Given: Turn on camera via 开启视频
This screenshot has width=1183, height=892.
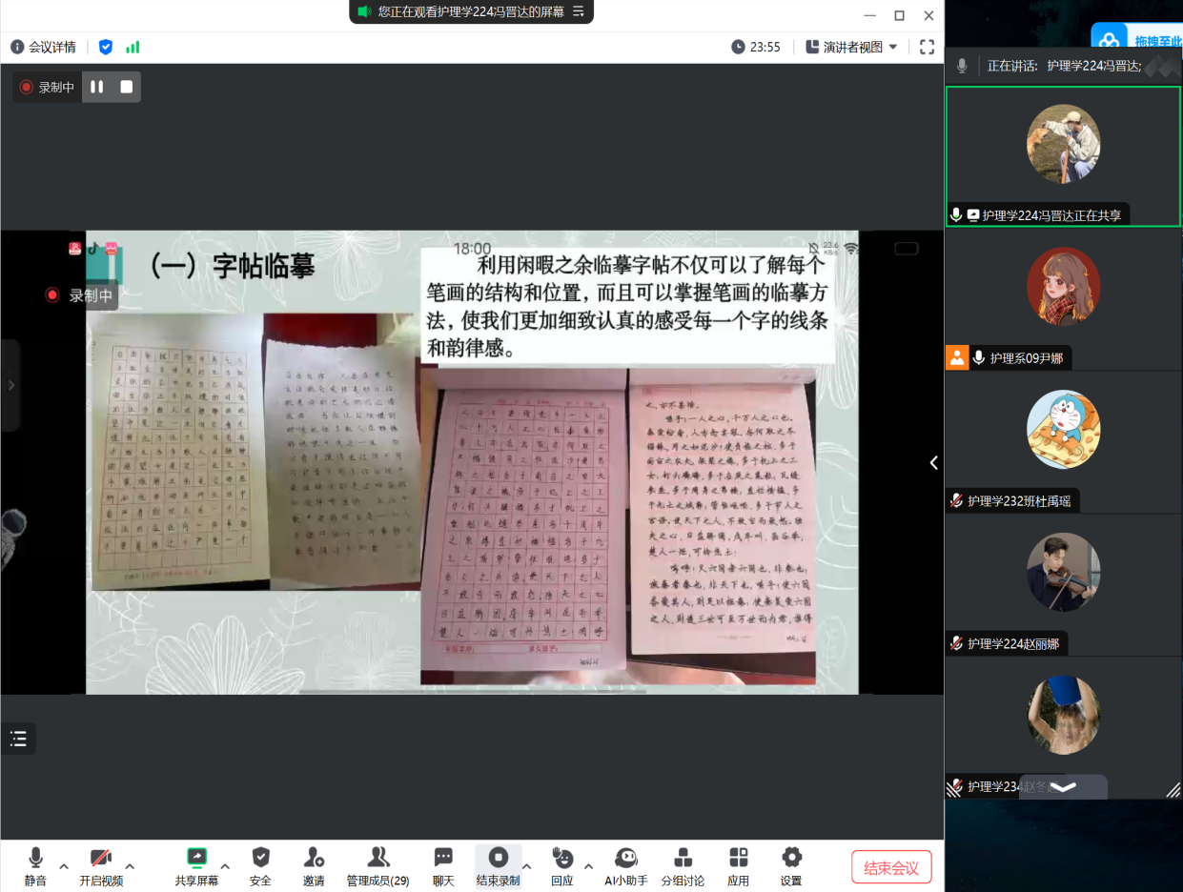Looking at the screenshot, I should (101, 865).
